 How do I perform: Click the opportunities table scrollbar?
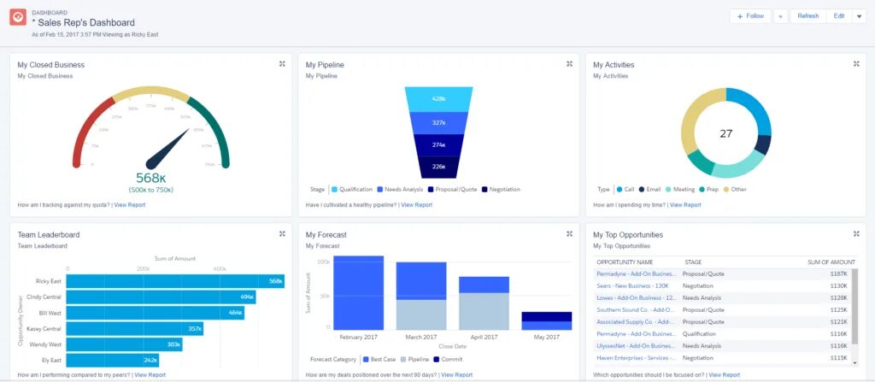[x=854, y=307]
